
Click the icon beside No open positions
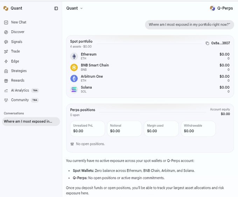[72, 144]
